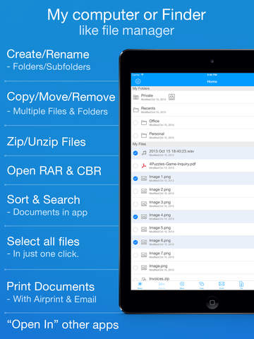Tap the picture icon of Image 7.png

[144, 255]
